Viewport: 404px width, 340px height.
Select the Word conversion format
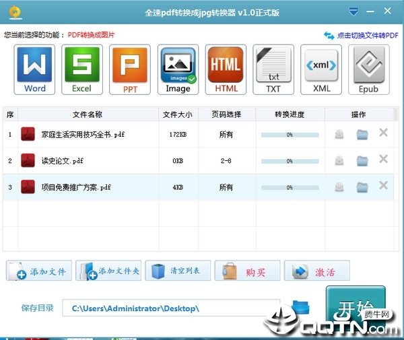pos(34,69)
